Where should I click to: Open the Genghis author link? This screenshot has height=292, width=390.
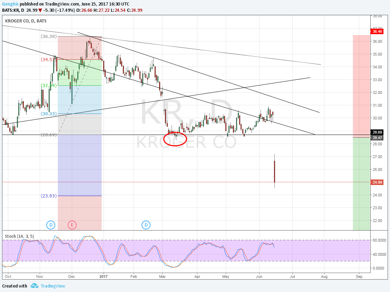click(10, 4)
